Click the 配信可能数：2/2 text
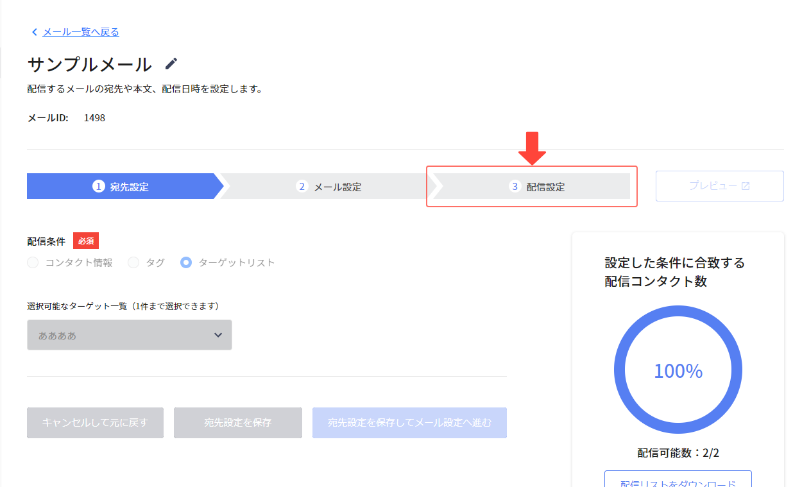Image resolution: width=802 pixels, height=487 pixels. (678, 453)
